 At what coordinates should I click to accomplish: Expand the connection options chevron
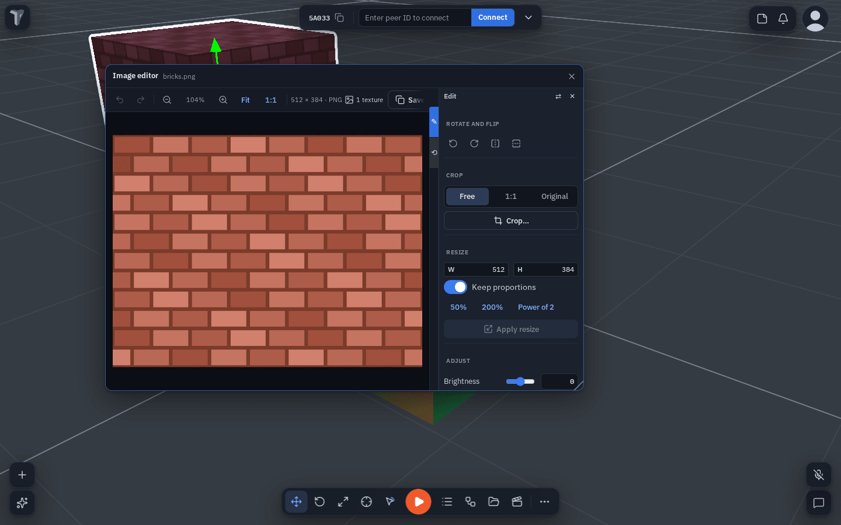click(529, 17)
